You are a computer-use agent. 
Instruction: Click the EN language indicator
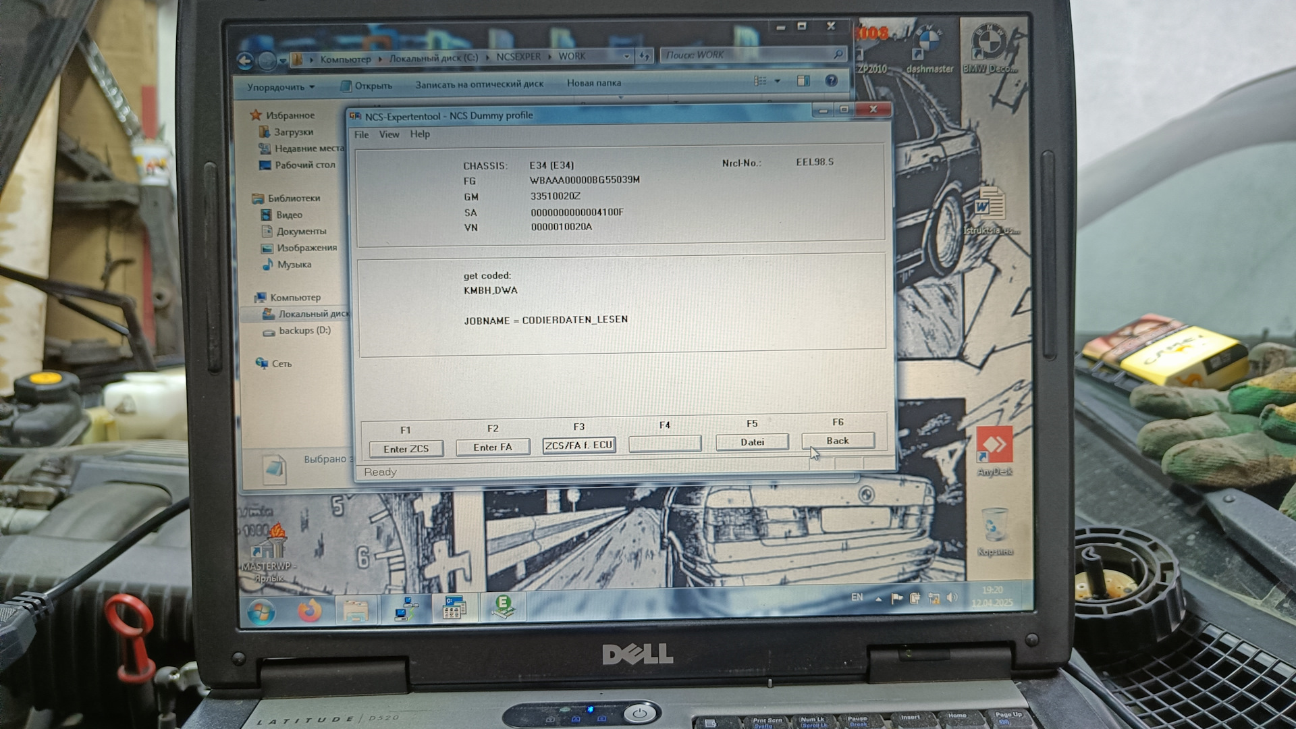click(857, 598)
